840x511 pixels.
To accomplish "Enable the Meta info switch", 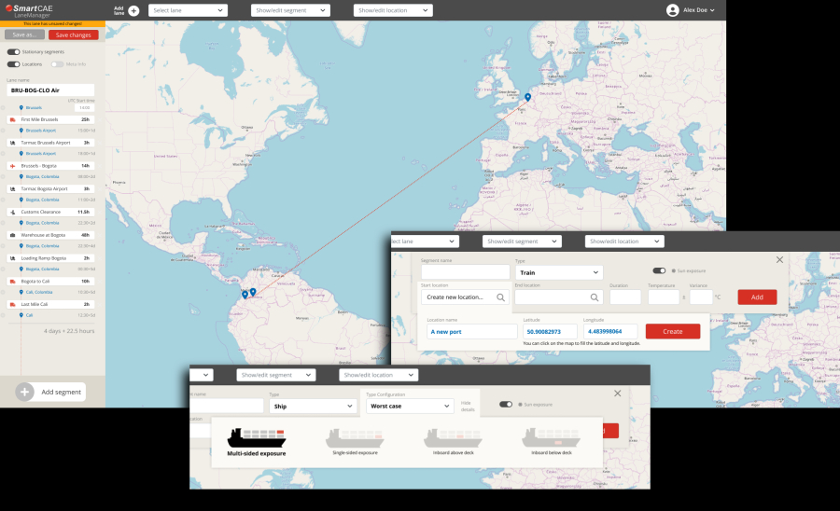I will click(x=57, y=64).
